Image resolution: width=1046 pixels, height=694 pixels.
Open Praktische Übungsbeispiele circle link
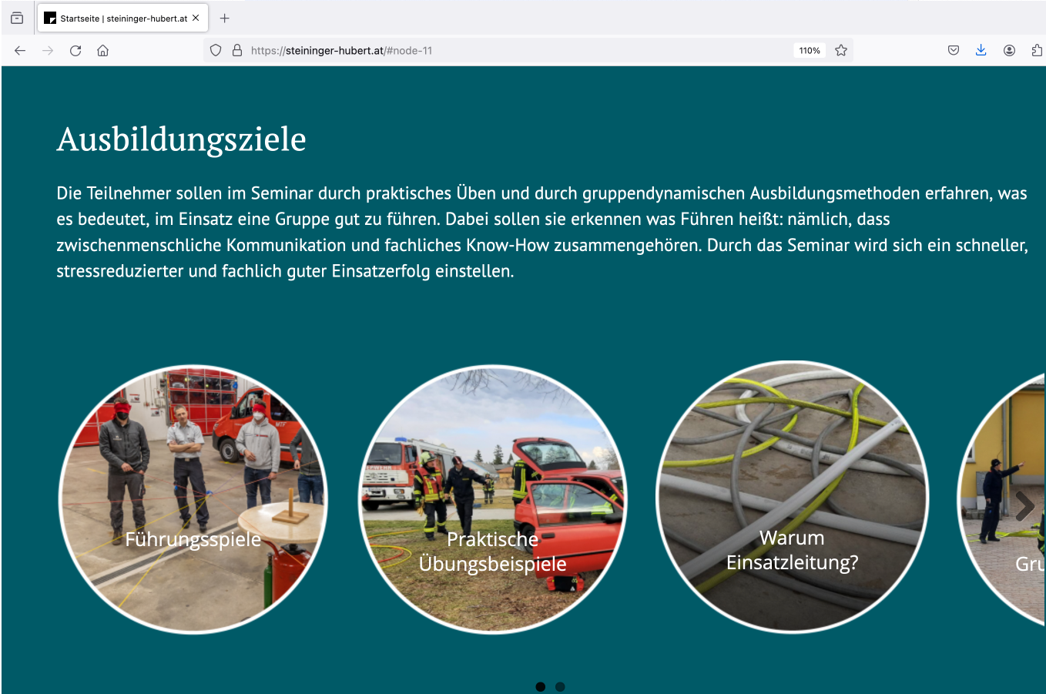tap(493, 499)
